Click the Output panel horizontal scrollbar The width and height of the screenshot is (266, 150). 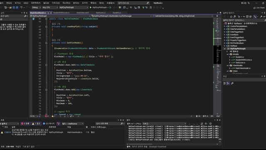pos(172,144)
